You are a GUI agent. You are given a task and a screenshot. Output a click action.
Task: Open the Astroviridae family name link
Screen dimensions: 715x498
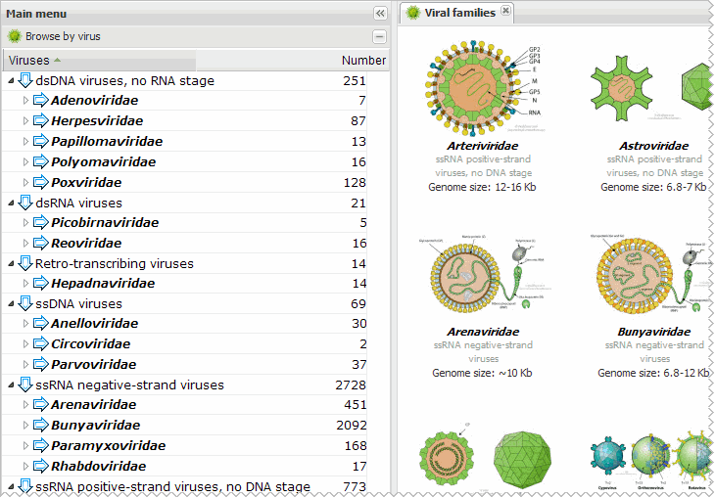coord(654,146)
